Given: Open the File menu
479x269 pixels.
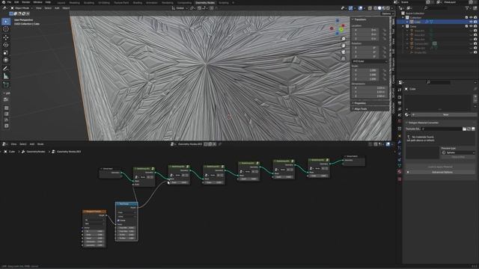Looking at the screenshot, I should pos(9,2).
